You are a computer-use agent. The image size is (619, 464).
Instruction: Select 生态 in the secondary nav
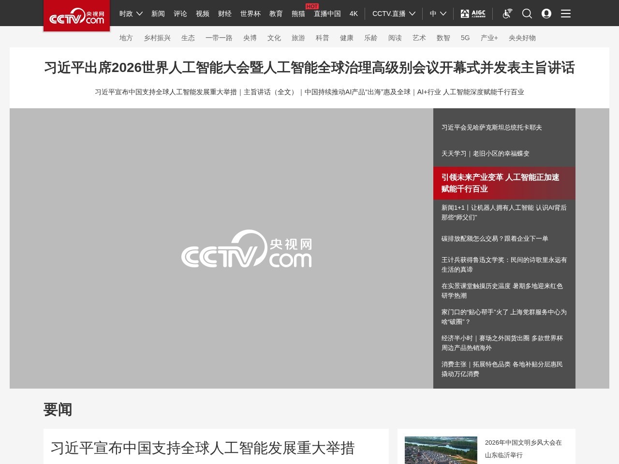point(188,38)
